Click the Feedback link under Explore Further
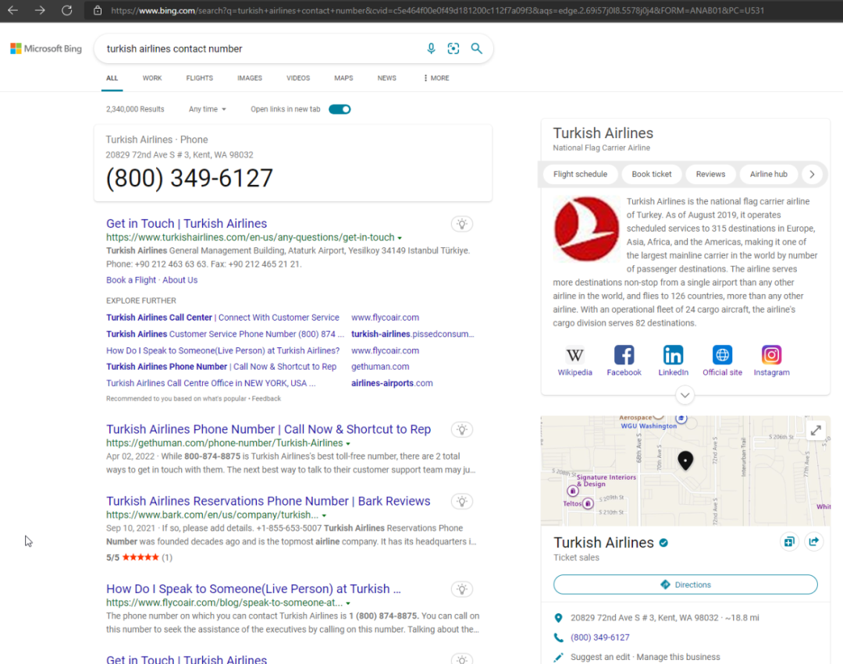Viewport: 843px width, 664px height. click(x=266, y=399)
